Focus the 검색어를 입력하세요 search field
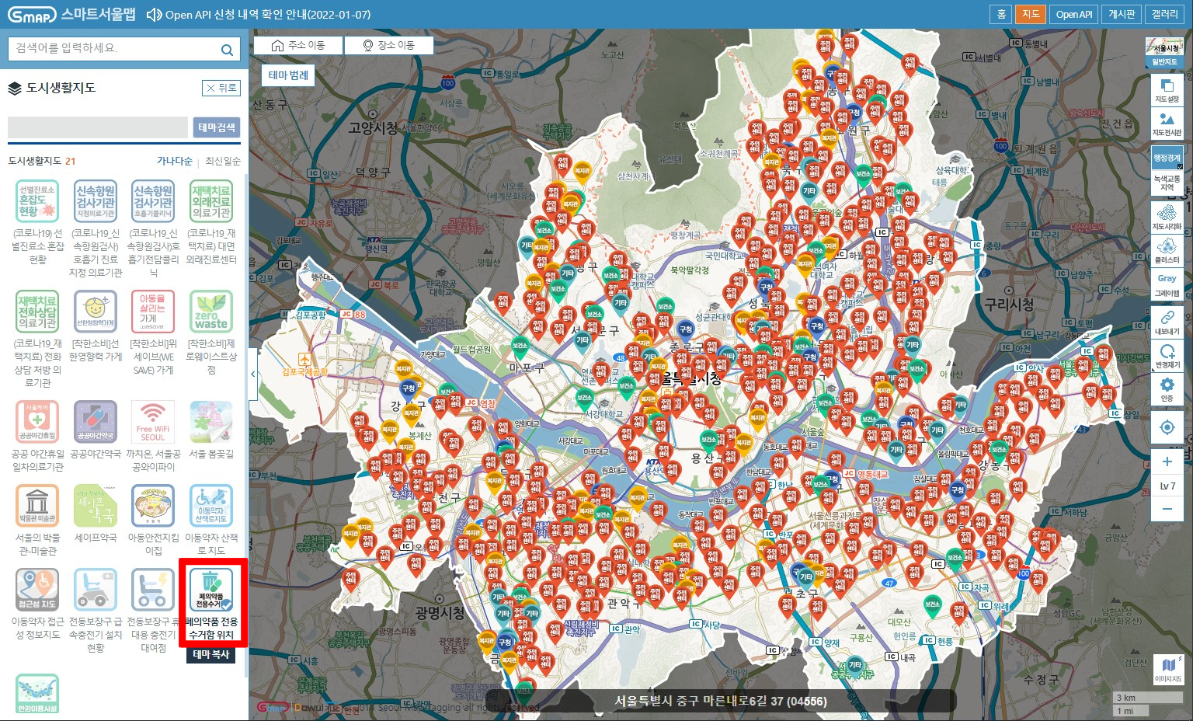 pyautogui.click(x=113, y=49)
